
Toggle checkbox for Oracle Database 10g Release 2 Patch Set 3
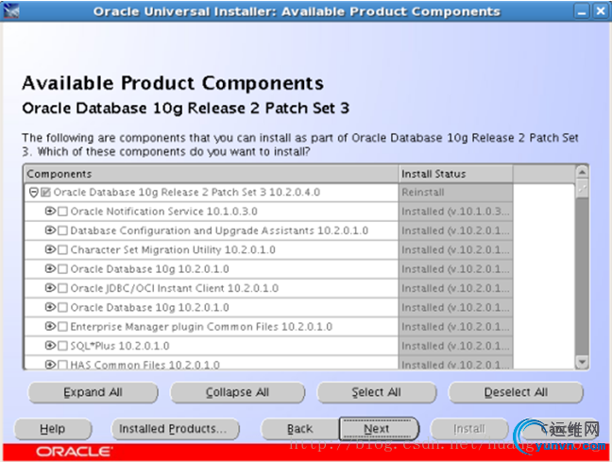45,192
